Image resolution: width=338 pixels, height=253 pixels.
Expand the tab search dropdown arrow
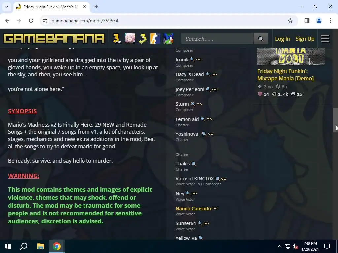7,7
